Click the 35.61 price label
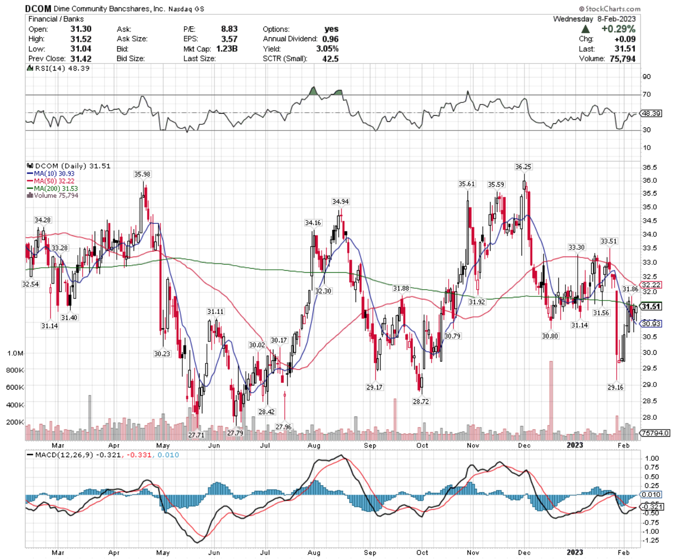 pyautogui.click(x=467, y=184)
